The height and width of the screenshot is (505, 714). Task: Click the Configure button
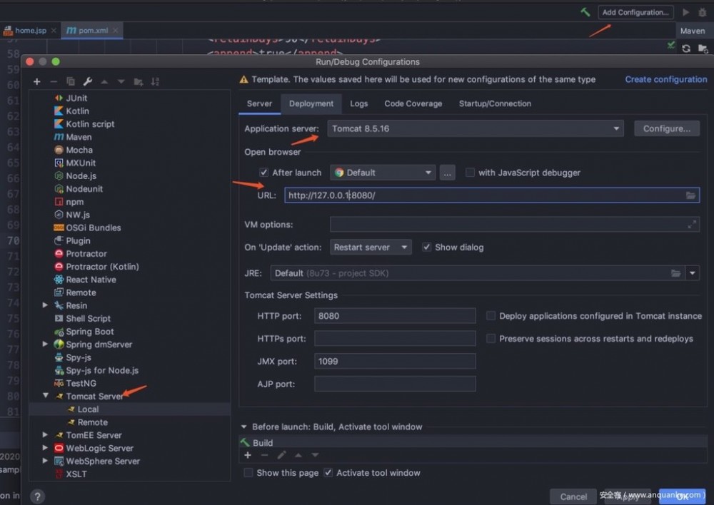(x=666, y=128)
